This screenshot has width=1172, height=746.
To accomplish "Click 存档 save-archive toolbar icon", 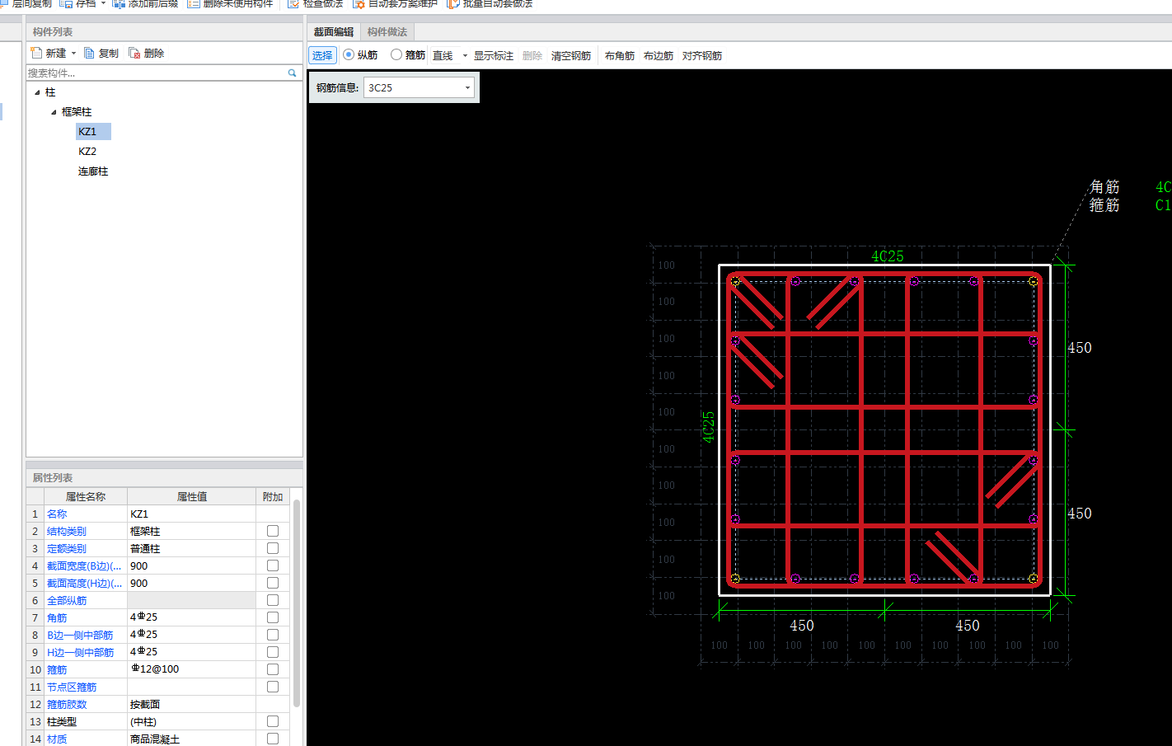I will coord(66,3).
